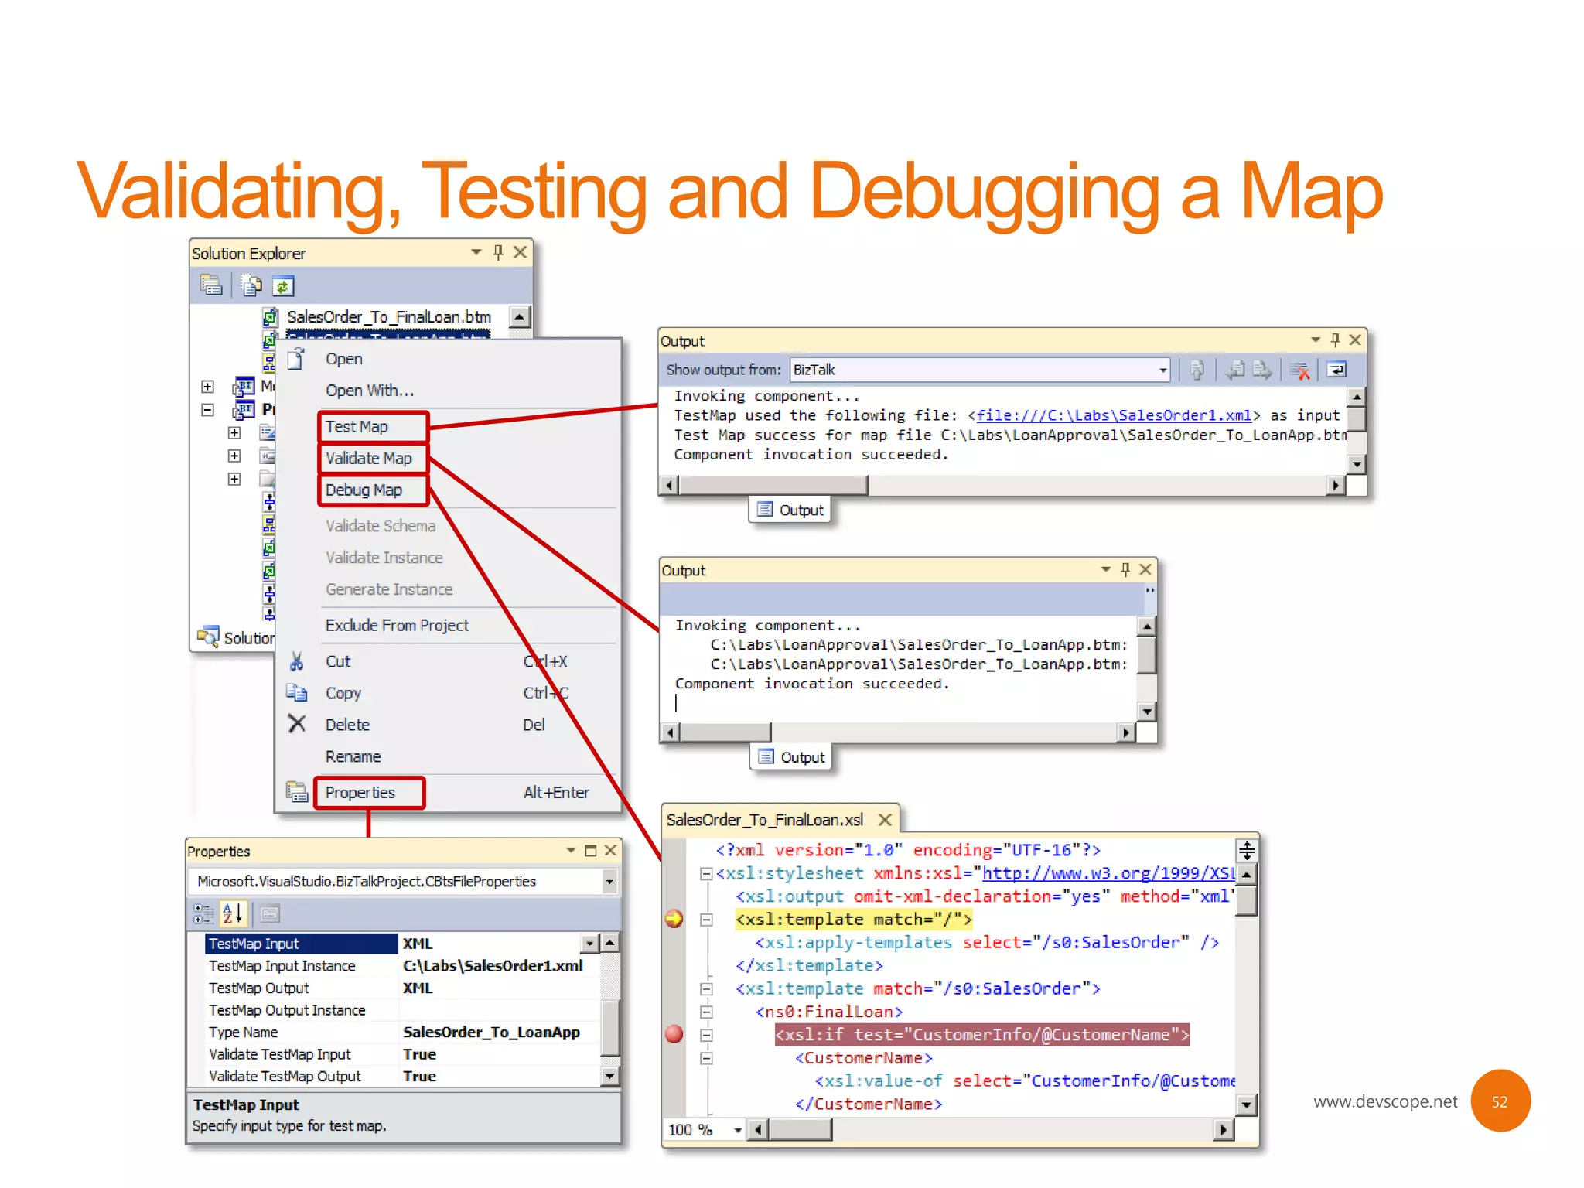Select Open With... in context menu
Image resolution: width=1584 pixels, height=1188 pixels.
(369, 391)
